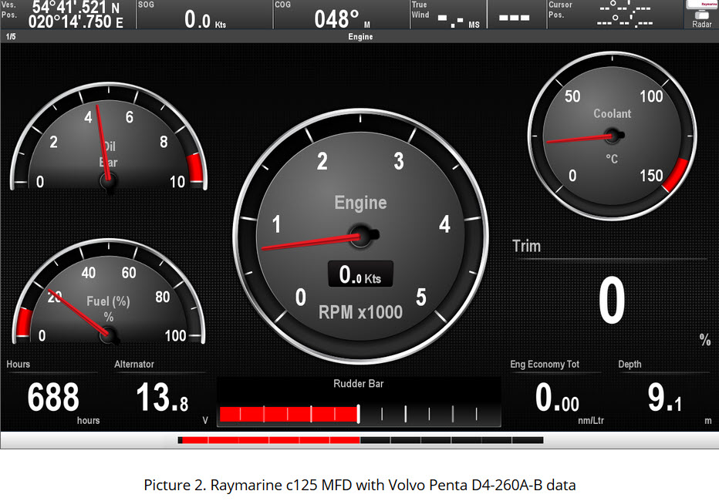Click the Rudder Bar indicator
Viewport: 719px width, 501px height.
tap(359, 402)
